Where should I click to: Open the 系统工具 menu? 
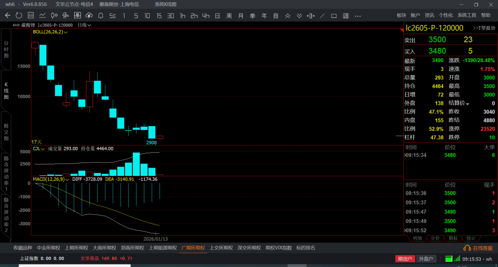coord(467,16)
